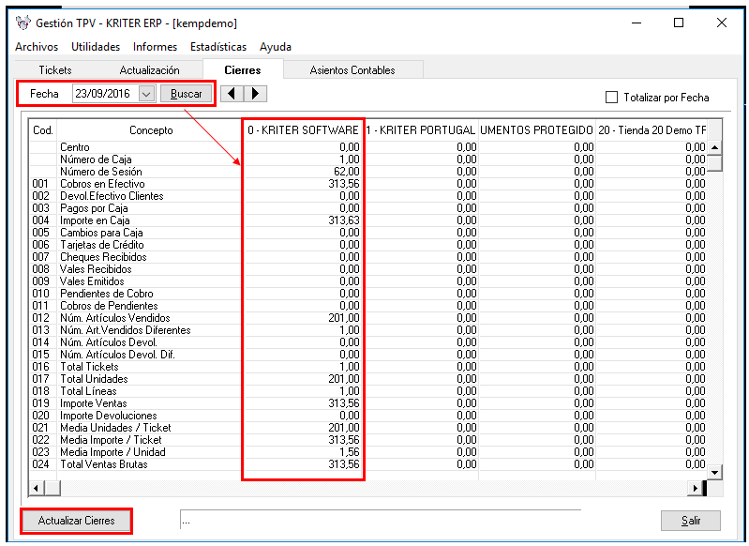Select the Media Unidades / Ticket row

coord(367,428)
